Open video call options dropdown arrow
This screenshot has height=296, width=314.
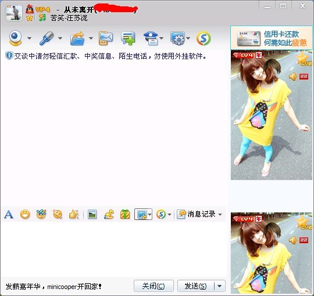[29, 38]
